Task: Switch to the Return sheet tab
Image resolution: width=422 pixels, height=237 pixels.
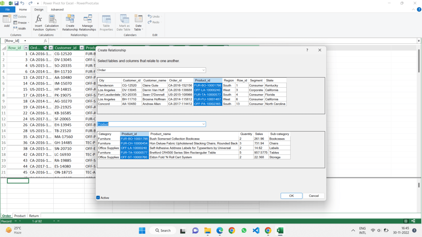Action: (x=34, y=216)
